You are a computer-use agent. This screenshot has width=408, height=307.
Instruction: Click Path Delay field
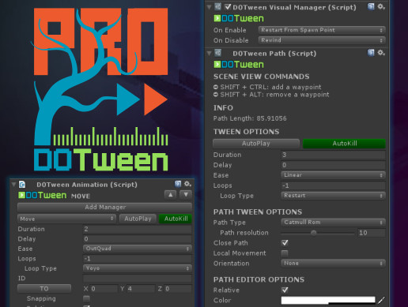[334, 165]
